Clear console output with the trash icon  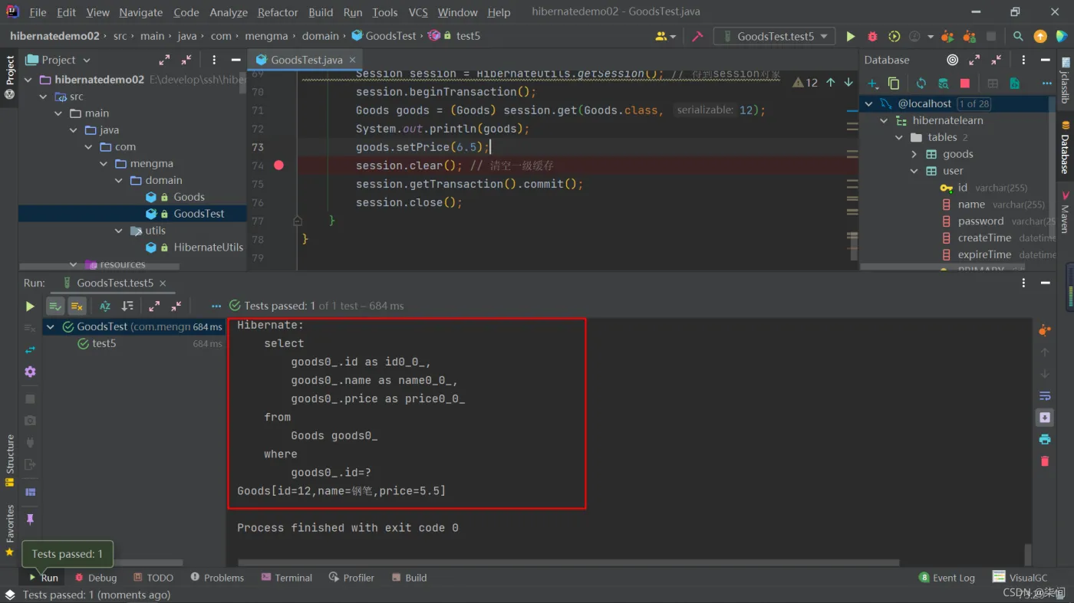click(1045, 461)
